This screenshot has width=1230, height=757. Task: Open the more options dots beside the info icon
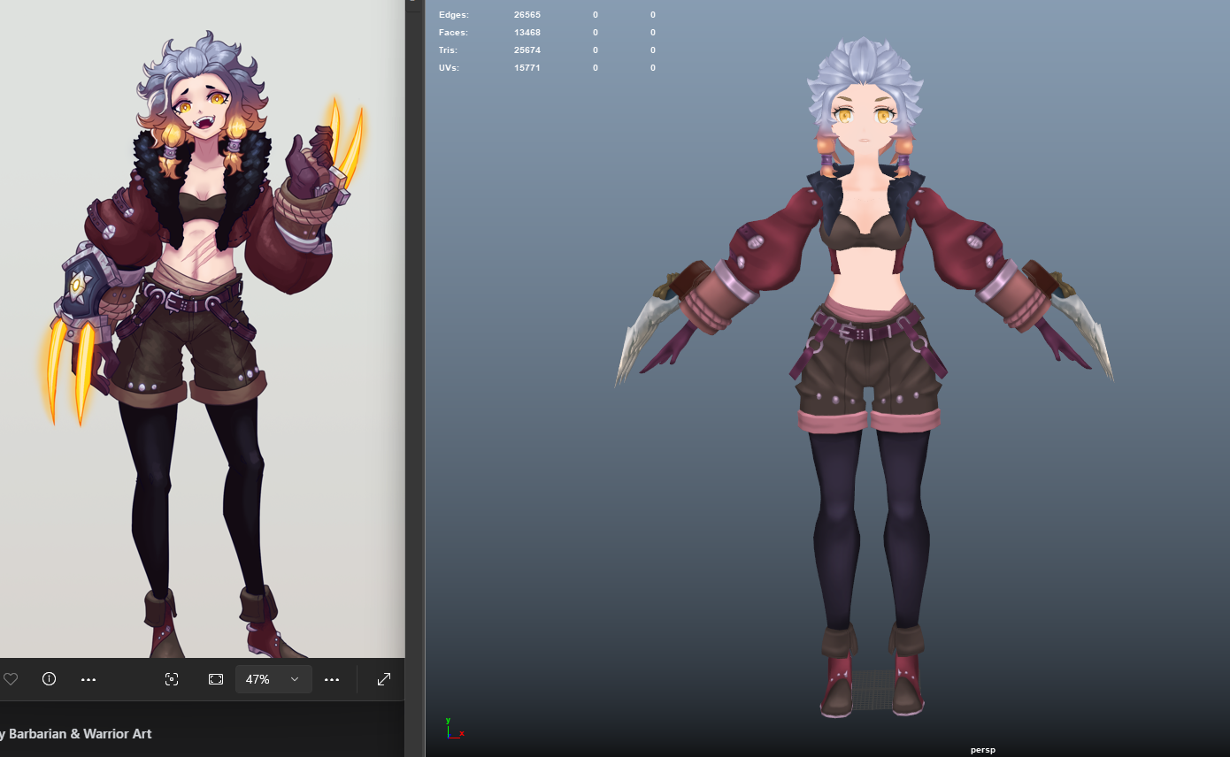point(88,679)
